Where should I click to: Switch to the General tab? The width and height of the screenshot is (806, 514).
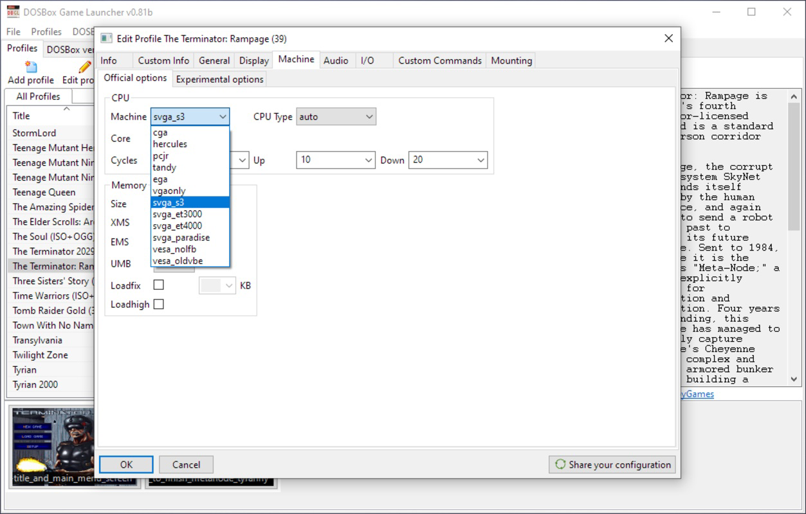click(x=214, y=60)
